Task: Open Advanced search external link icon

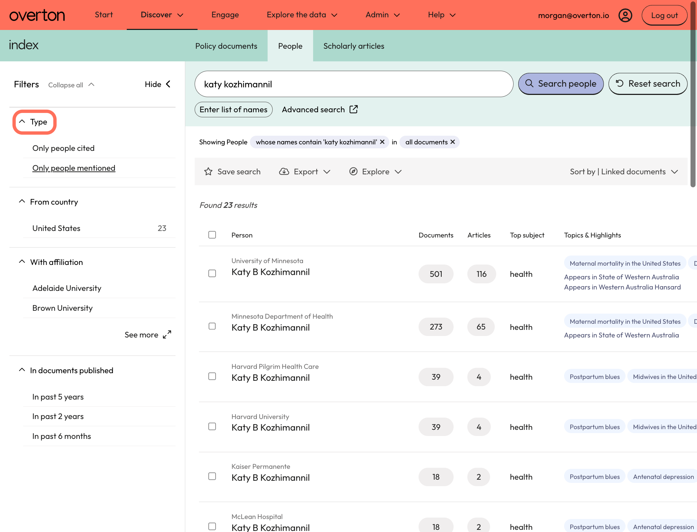Action: [354, 109]
